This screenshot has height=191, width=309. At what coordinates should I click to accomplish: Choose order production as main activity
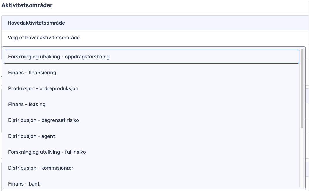43,88
